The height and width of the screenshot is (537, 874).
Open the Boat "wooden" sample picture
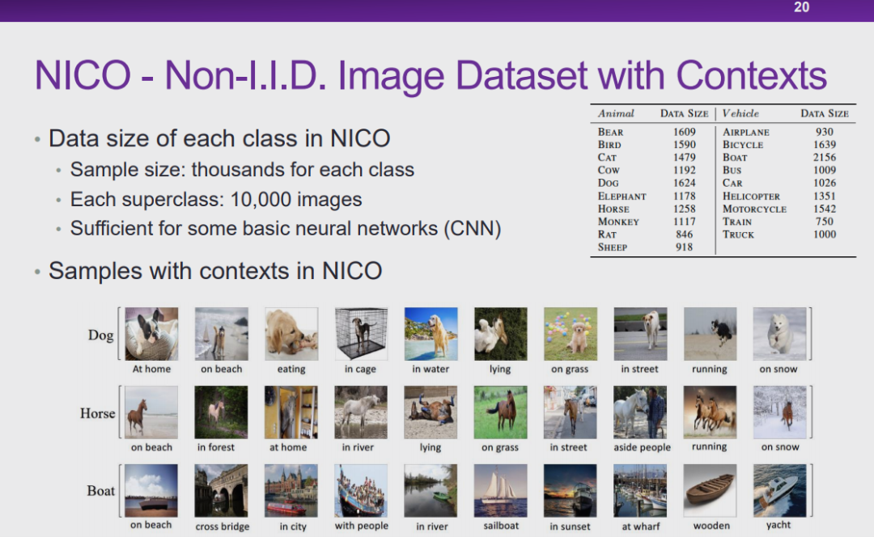point(710,490)
